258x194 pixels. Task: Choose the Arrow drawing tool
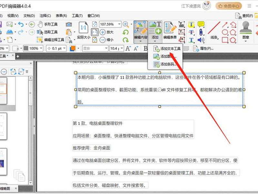pyautogui.click(x=225, y=25)
